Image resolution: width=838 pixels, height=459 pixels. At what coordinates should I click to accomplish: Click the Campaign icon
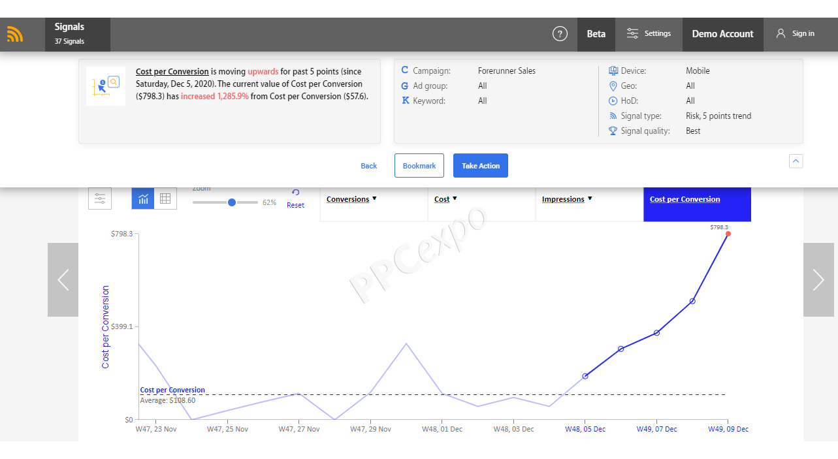click(405, 71)
